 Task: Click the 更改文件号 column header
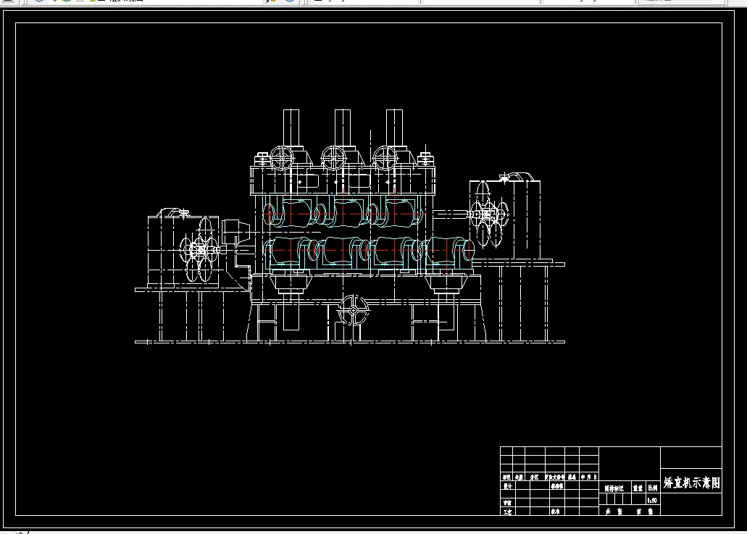coord(555,477)
